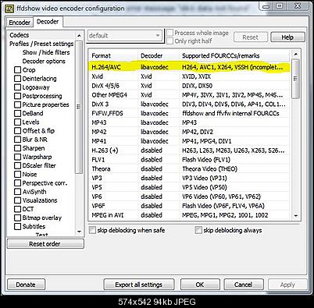This screenshot has width=314, height=308.
Task: Enable the DeBand checkbox
Action: pos(17,113)
